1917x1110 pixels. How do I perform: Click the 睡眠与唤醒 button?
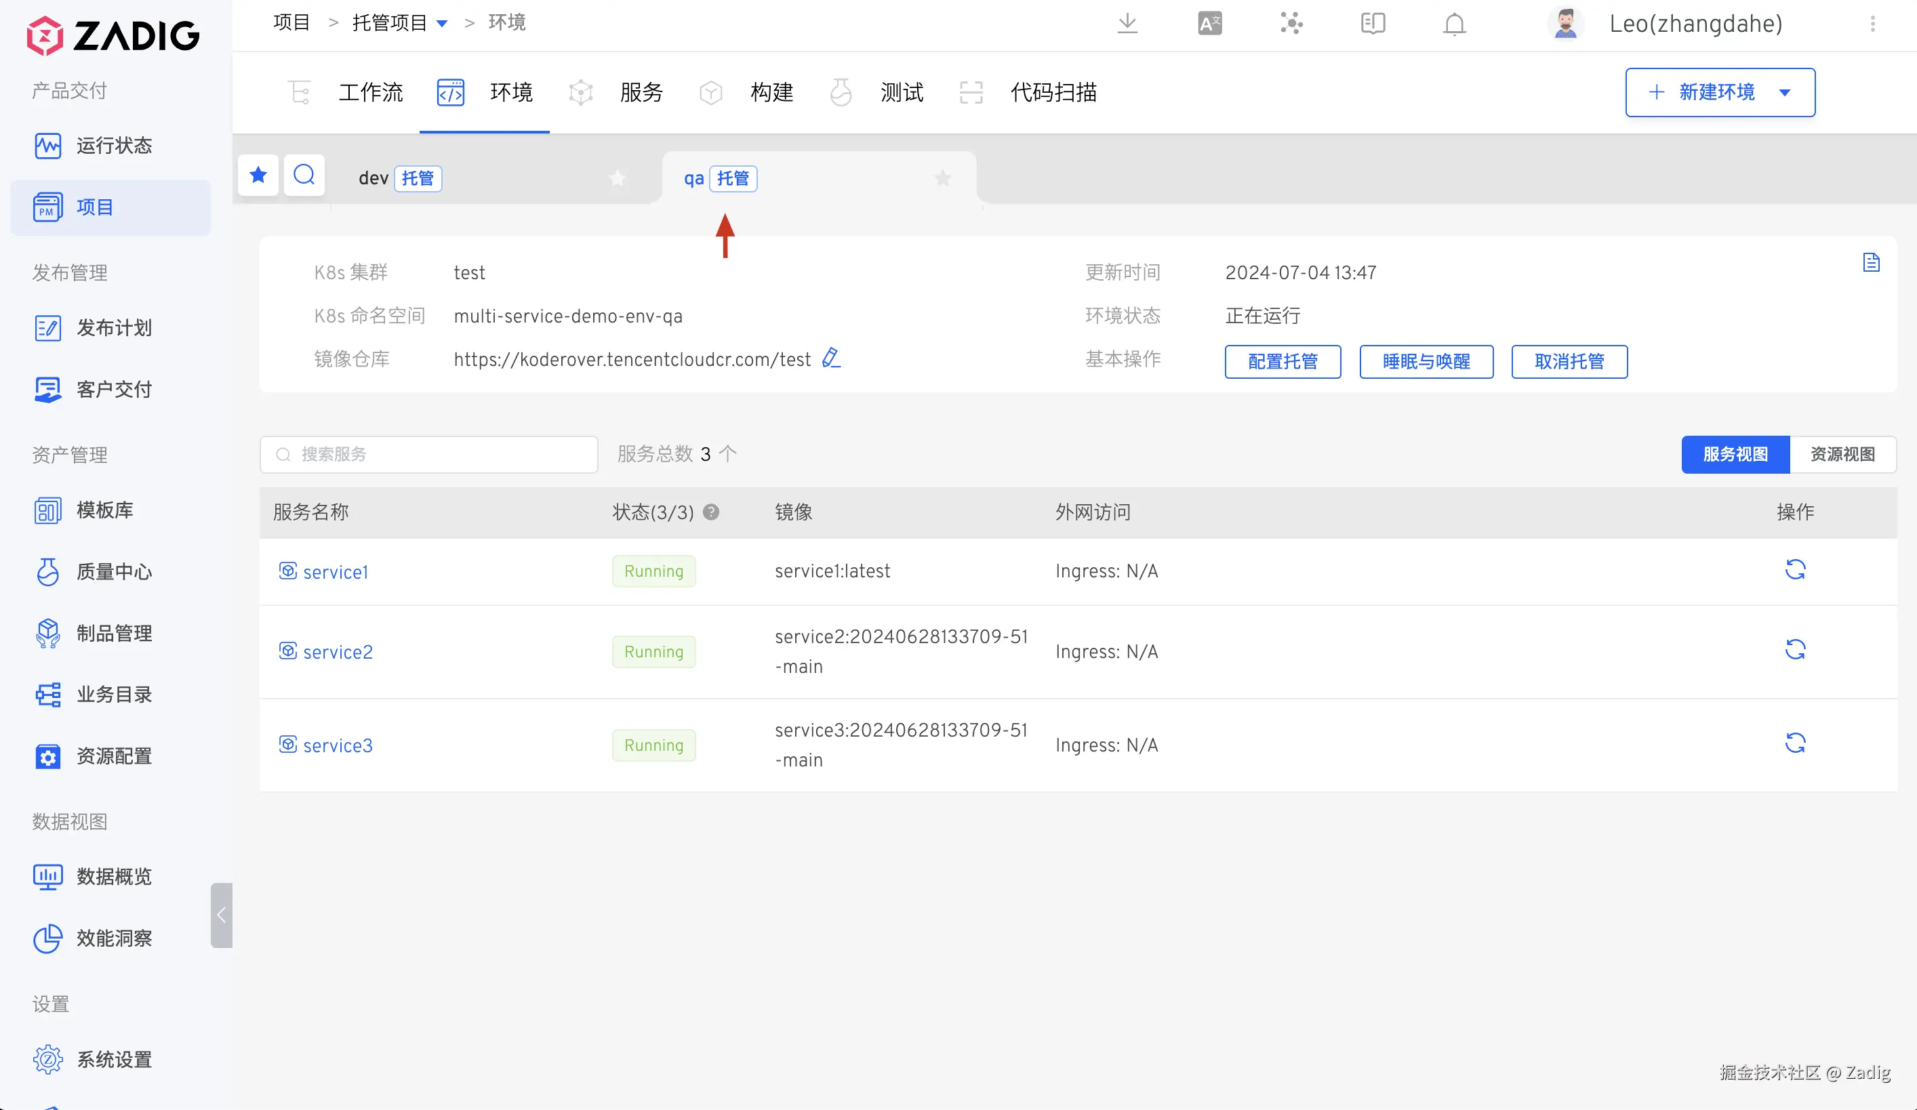point(1426,362)
